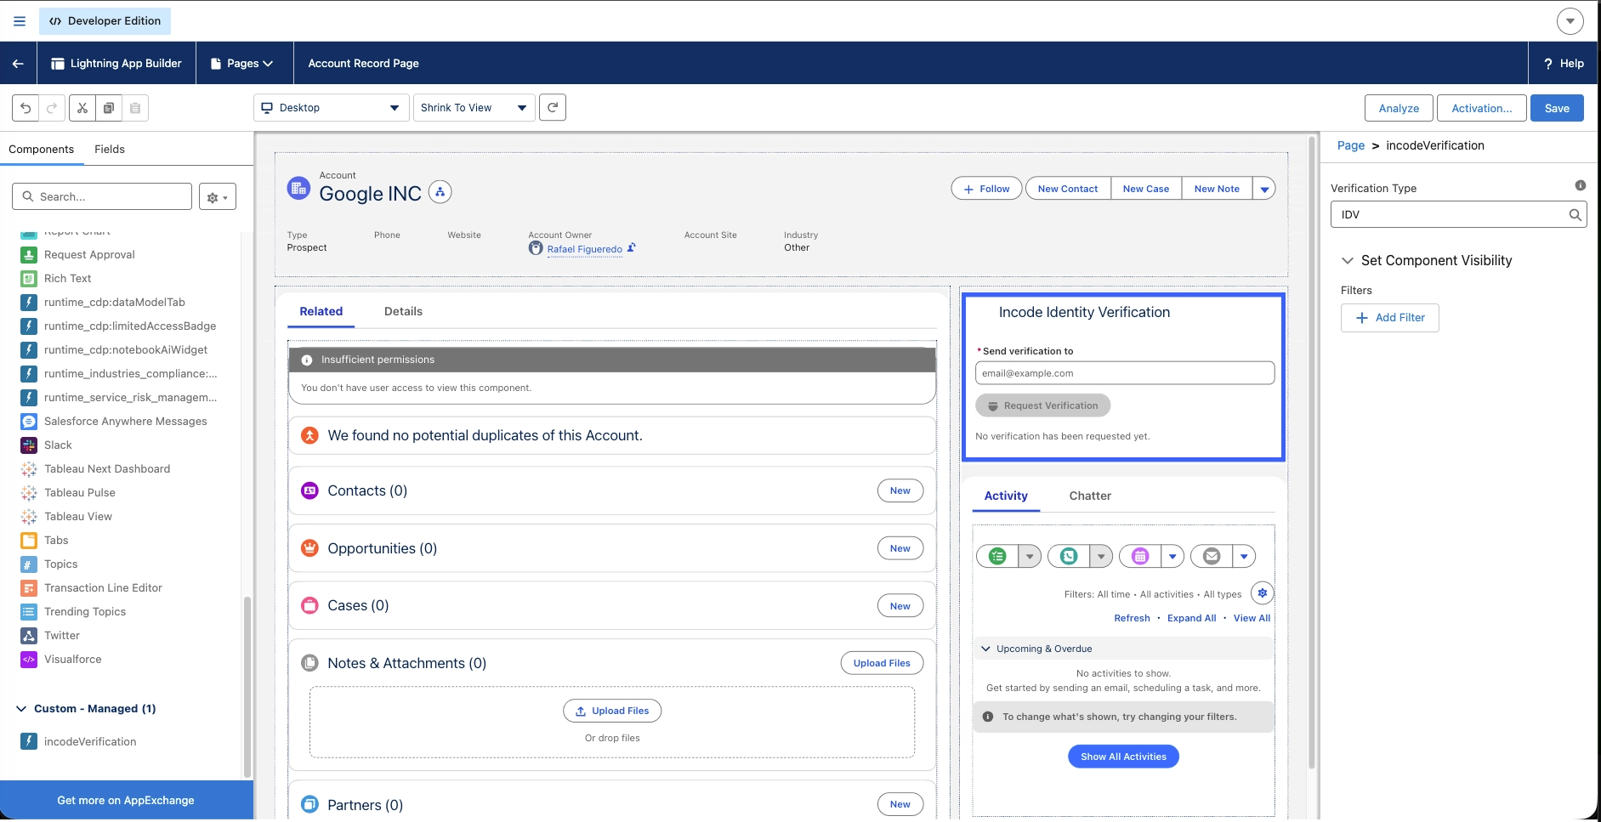This screenshot has height=822, width=1601.
Task: Click the New Task icon in Activity
Action: click(x=997, y=556)
